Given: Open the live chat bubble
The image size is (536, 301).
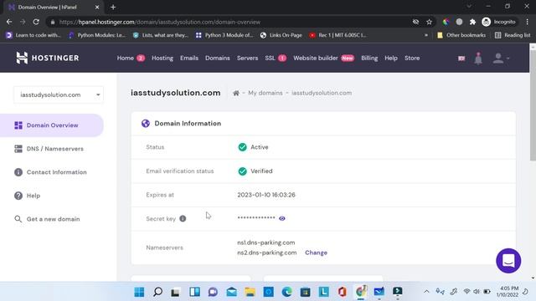Looking at the screenshot, I should [x=508, y=261].
